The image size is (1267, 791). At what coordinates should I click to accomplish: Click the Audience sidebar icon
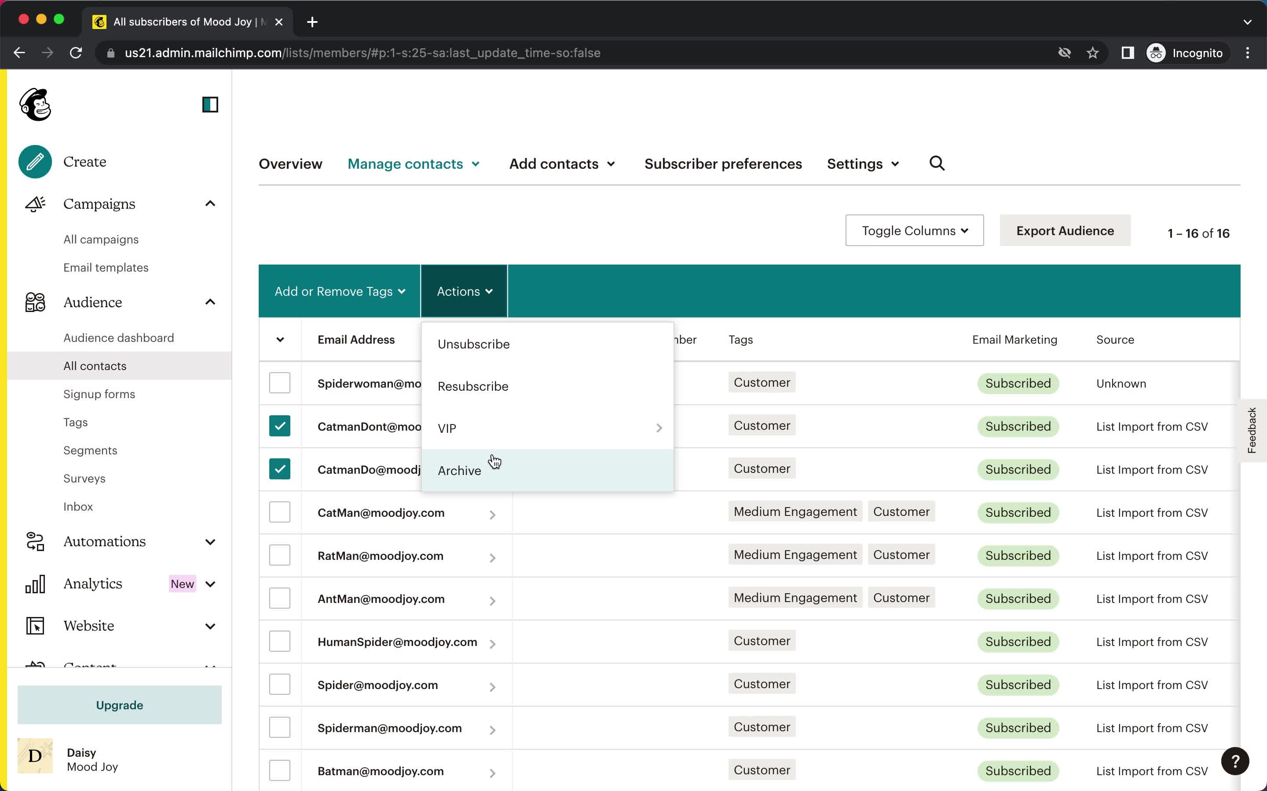pos(36,302)
